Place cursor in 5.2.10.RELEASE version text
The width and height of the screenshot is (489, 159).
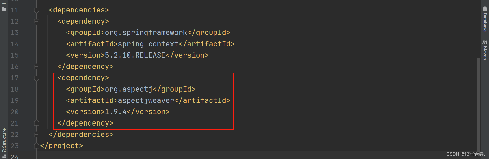135,55
